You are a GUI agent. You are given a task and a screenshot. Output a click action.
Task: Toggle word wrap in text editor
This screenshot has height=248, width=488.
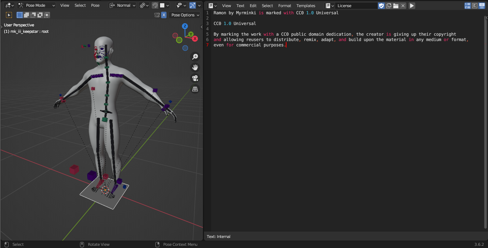[475, 6]
